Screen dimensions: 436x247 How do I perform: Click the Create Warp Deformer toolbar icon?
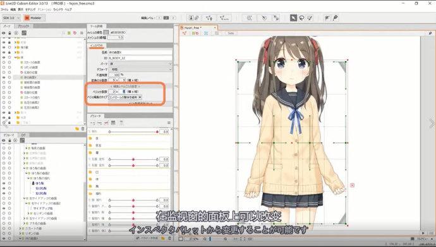coord(249,18)
